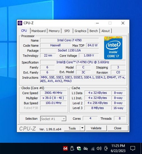Switch to the Memory tab

54,31
